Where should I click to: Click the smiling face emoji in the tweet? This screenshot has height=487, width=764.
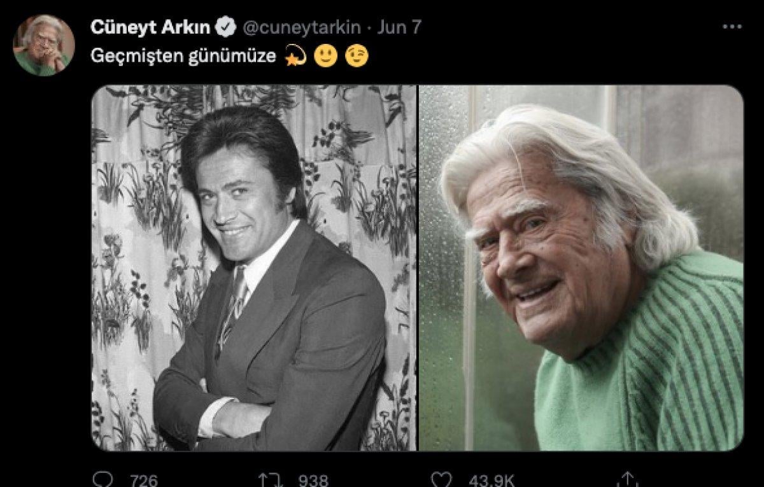(x=327, y=56)
